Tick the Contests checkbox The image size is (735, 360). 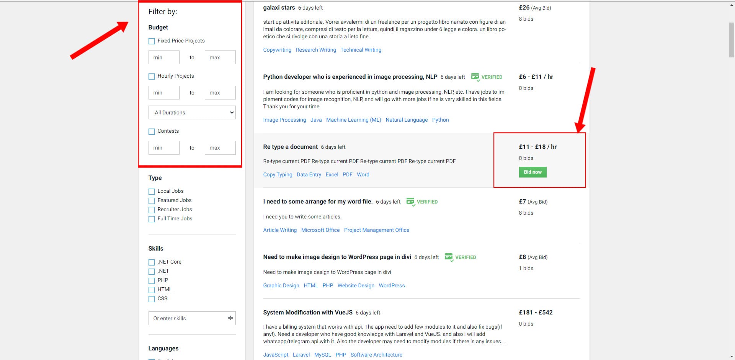click(152, 131)
